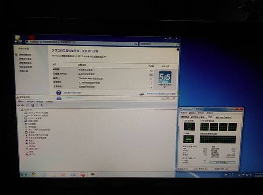The width and height of the screenshot is (263, 195).
Task: Click the blue help icon in Device Manager toolbar
Action: (x=33, y=105)
